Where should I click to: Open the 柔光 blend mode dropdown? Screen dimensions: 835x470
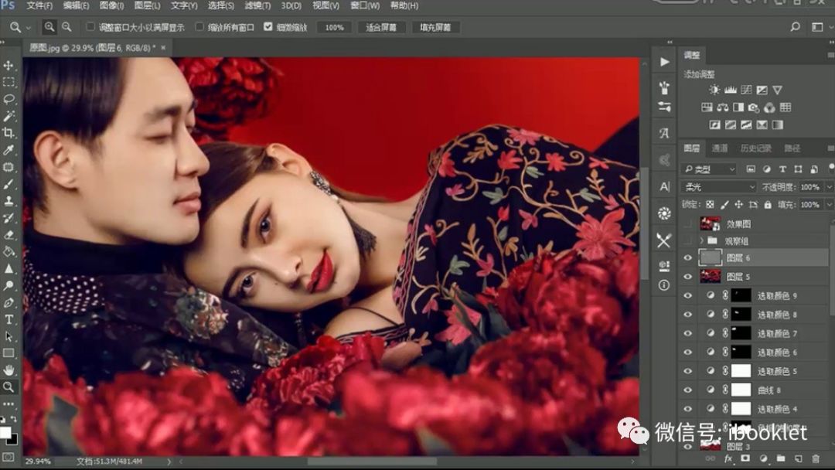coord(717,186)
